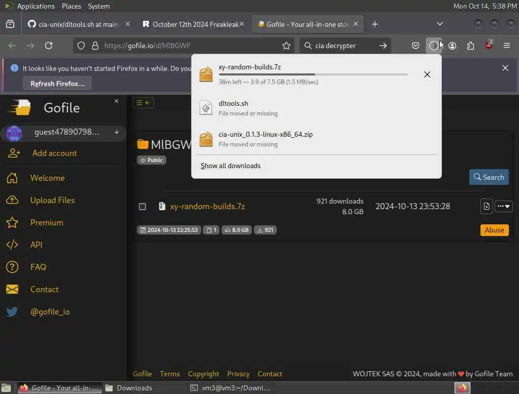Click the guest account avatar

coord(14,133)
